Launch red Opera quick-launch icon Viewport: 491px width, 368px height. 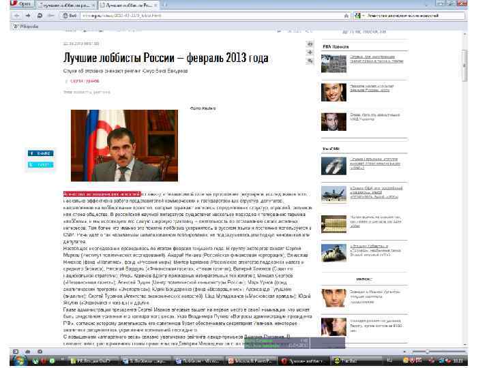point(44,361)
